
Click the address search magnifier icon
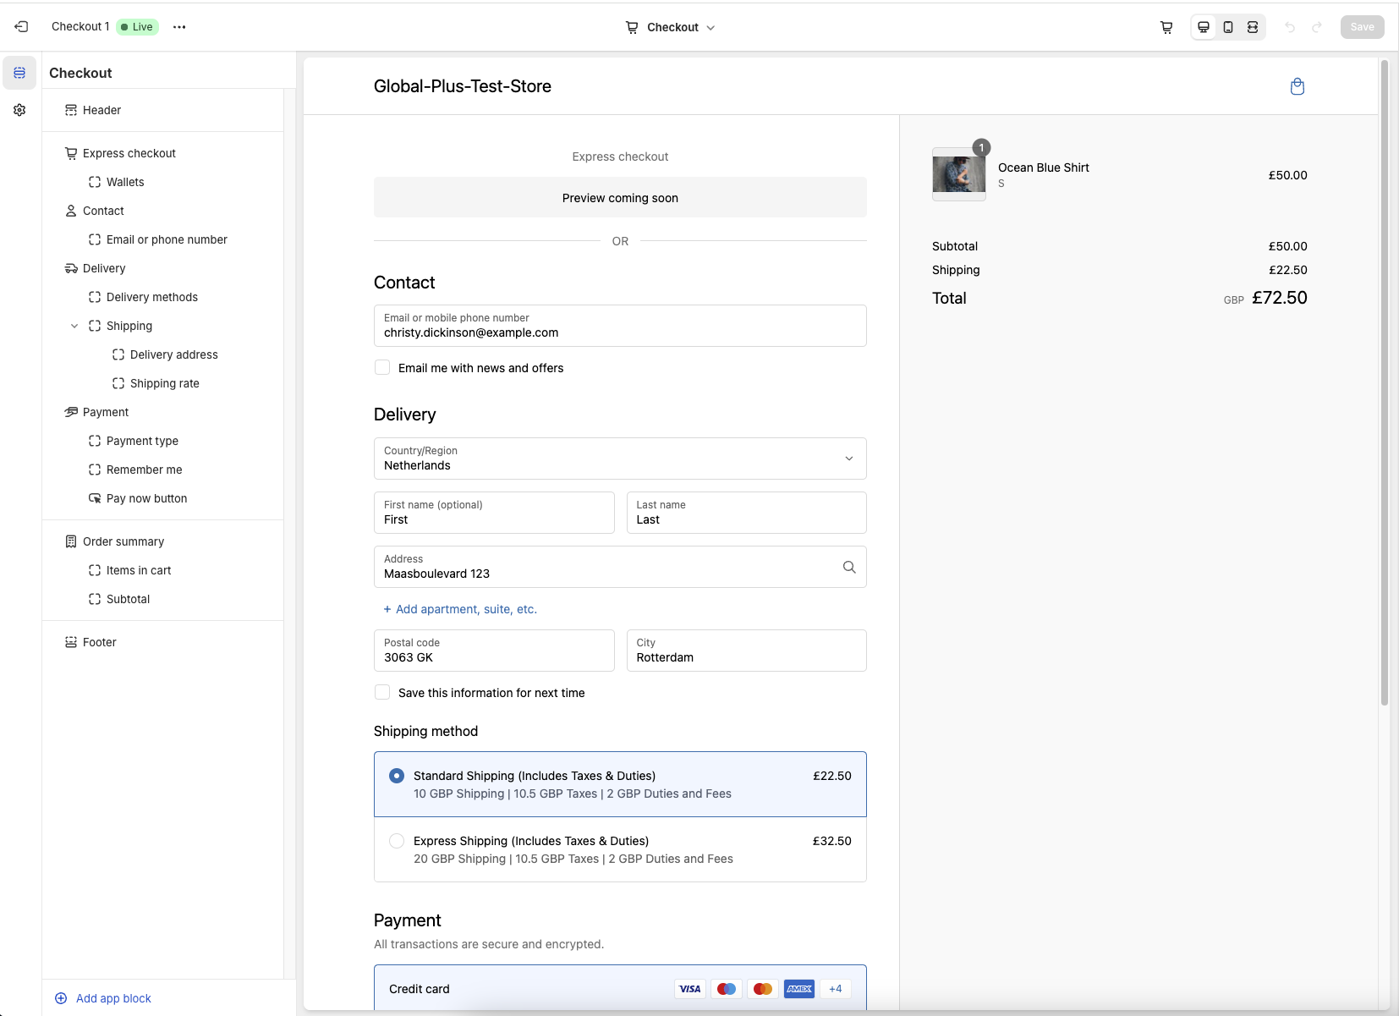pyautogui.click(x=849, y=567)
